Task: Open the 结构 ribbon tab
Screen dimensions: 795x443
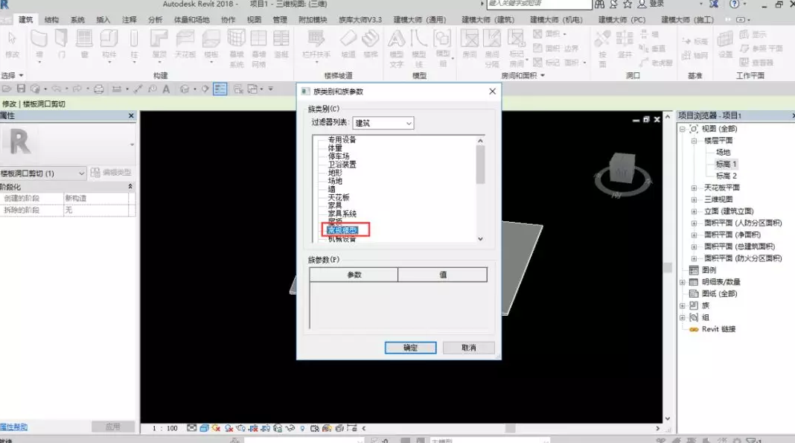Action: click(51, 20)
